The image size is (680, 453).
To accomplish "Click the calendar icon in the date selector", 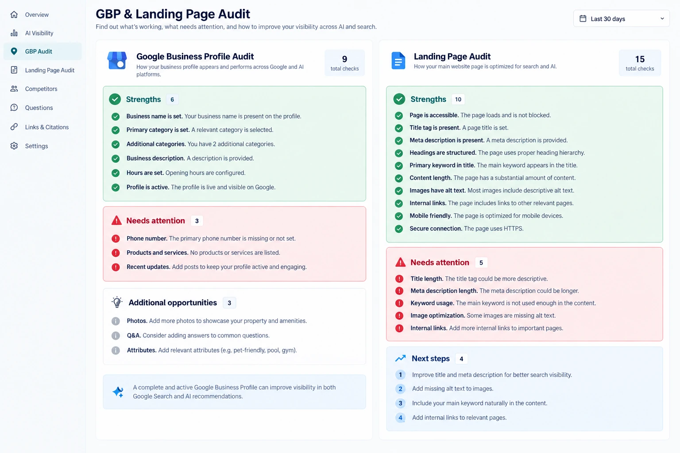I will pyautogui.click(x=583, y=19).
